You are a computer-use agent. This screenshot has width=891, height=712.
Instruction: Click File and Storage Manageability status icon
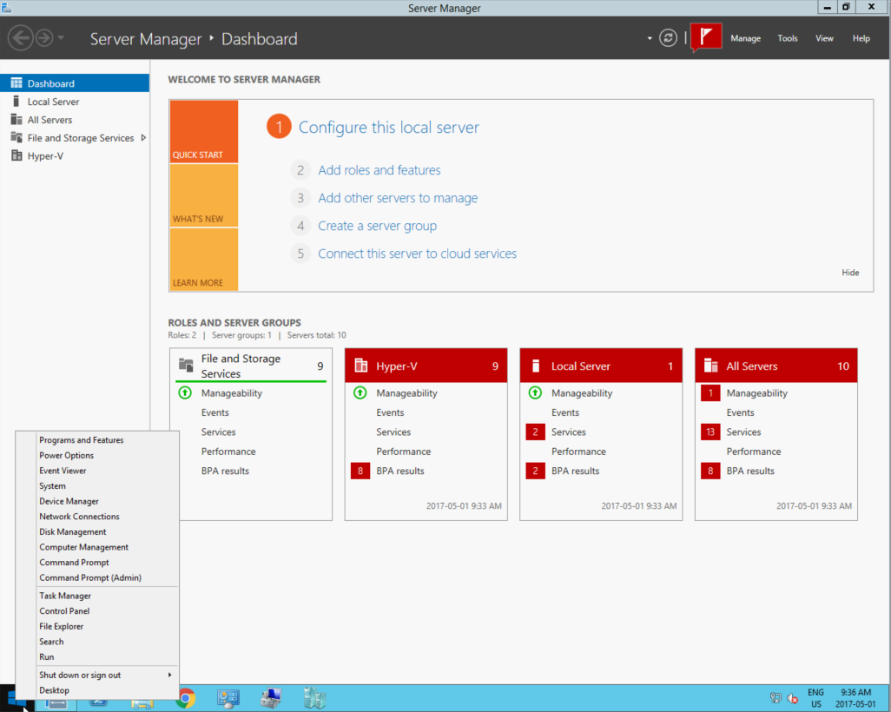185,392
